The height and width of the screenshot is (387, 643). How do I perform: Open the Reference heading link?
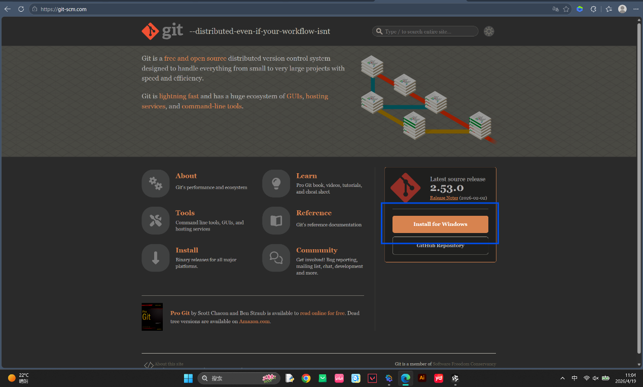tap(314, 213)
